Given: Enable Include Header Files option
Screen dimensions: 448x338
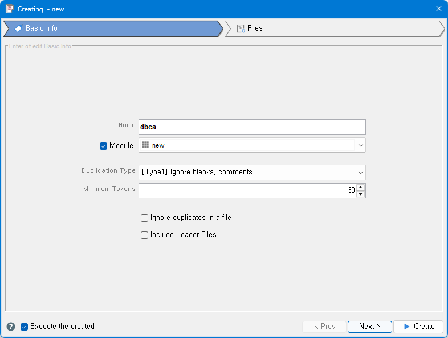Looking at the screenshot, I should [x=144, y=235].
